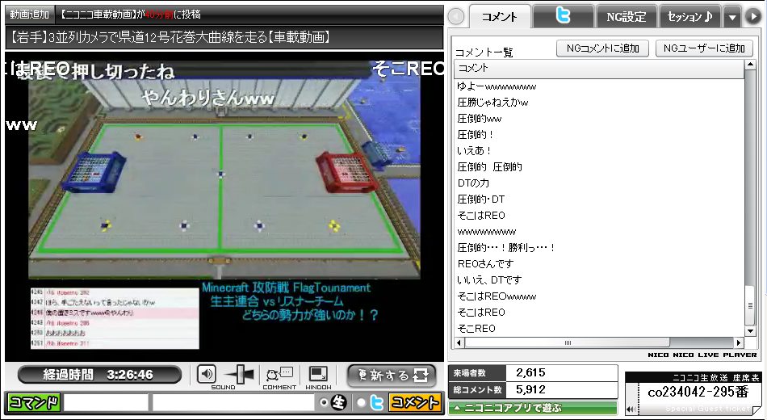Open the 岩手 県道12号 video title
The image size is (767, 420).
tap(171, 36)
